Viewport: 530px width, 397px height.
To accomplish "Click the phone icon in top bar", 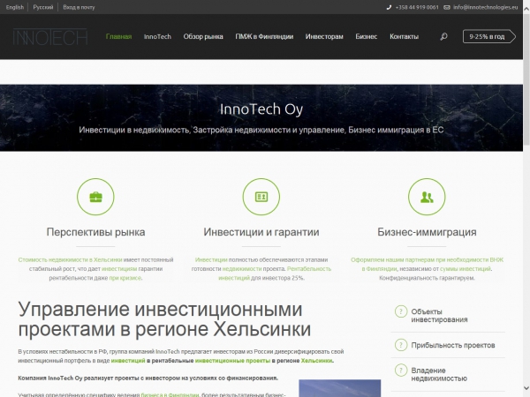I will click(389, 7).
